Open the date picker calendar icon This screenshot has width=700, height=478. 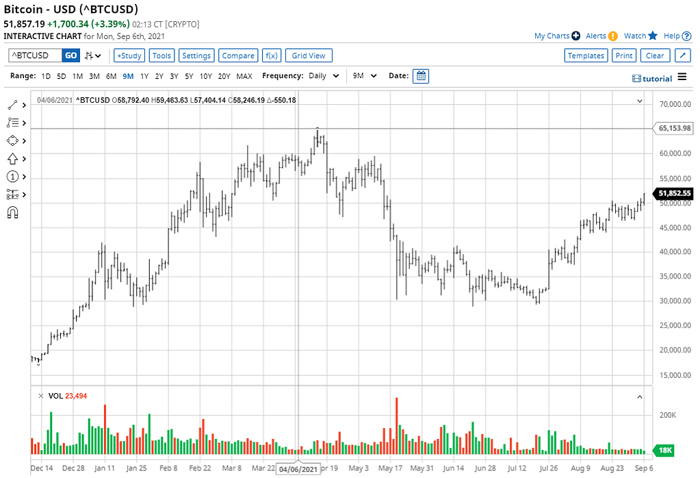click(x=421, y=76)
